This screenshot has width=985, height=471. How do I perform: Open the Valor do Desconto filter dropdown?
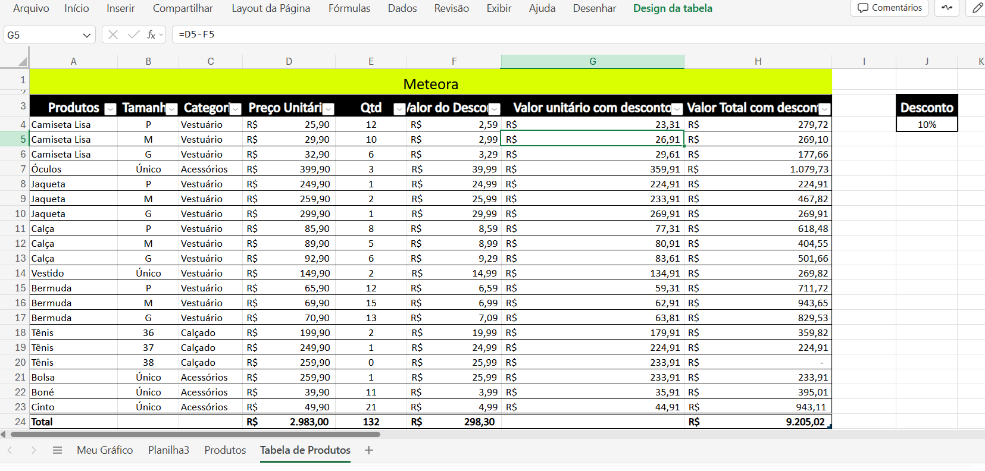click(x=494, y=109)
